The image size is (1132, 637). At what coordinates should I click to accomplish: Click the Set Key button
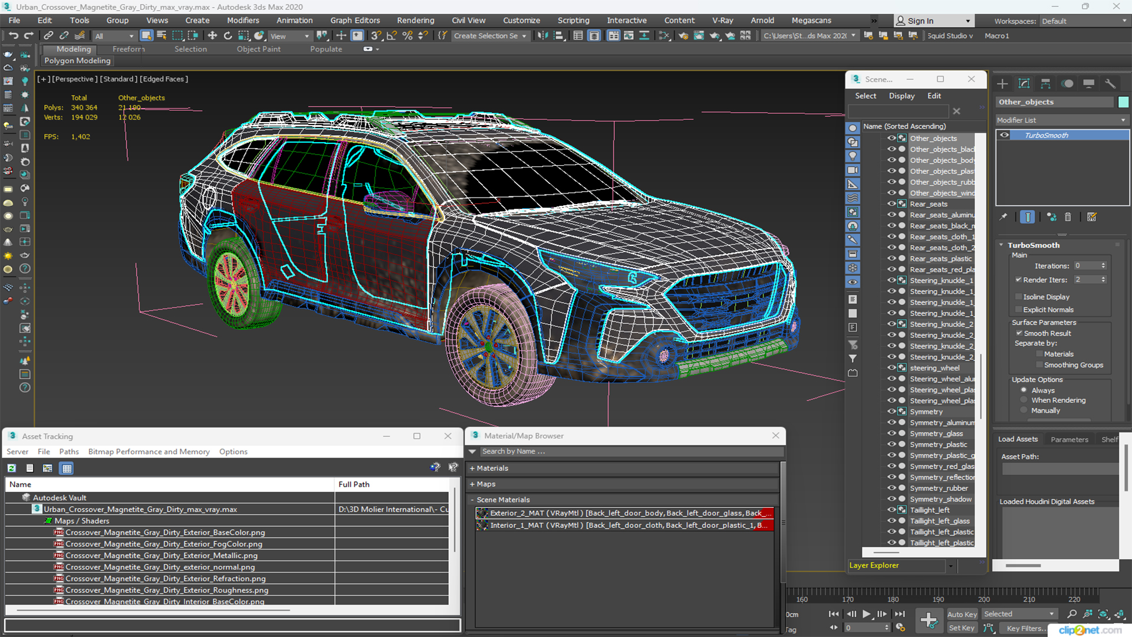point(962,628)
